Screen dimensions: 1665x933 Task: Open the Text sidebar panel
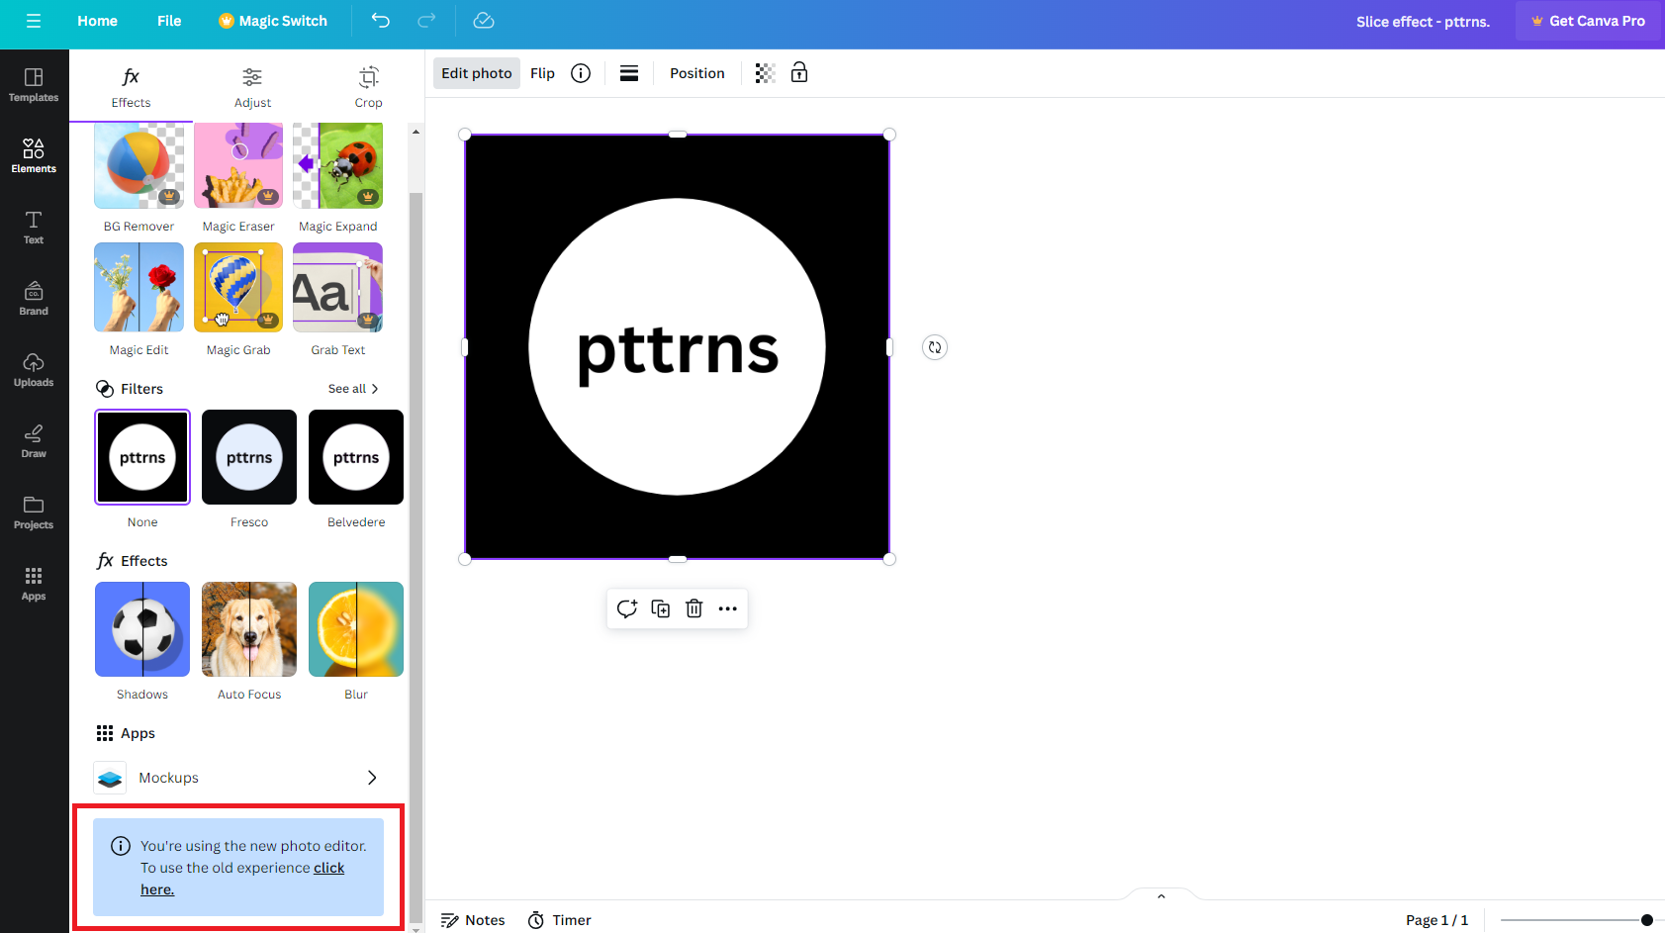point(34,228)
